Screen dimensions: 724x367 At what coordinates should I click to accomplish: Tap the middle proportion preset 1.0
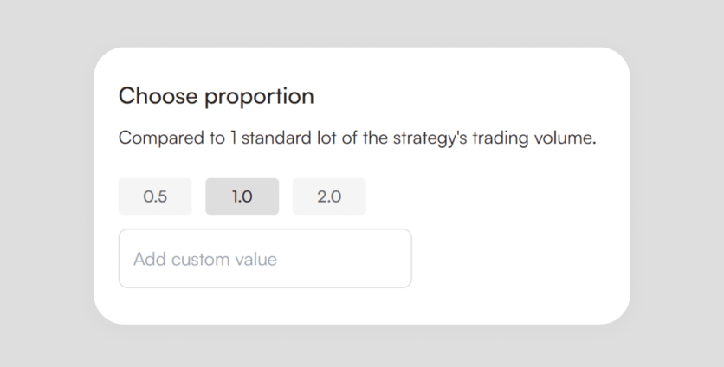click(x=242, y=196)
